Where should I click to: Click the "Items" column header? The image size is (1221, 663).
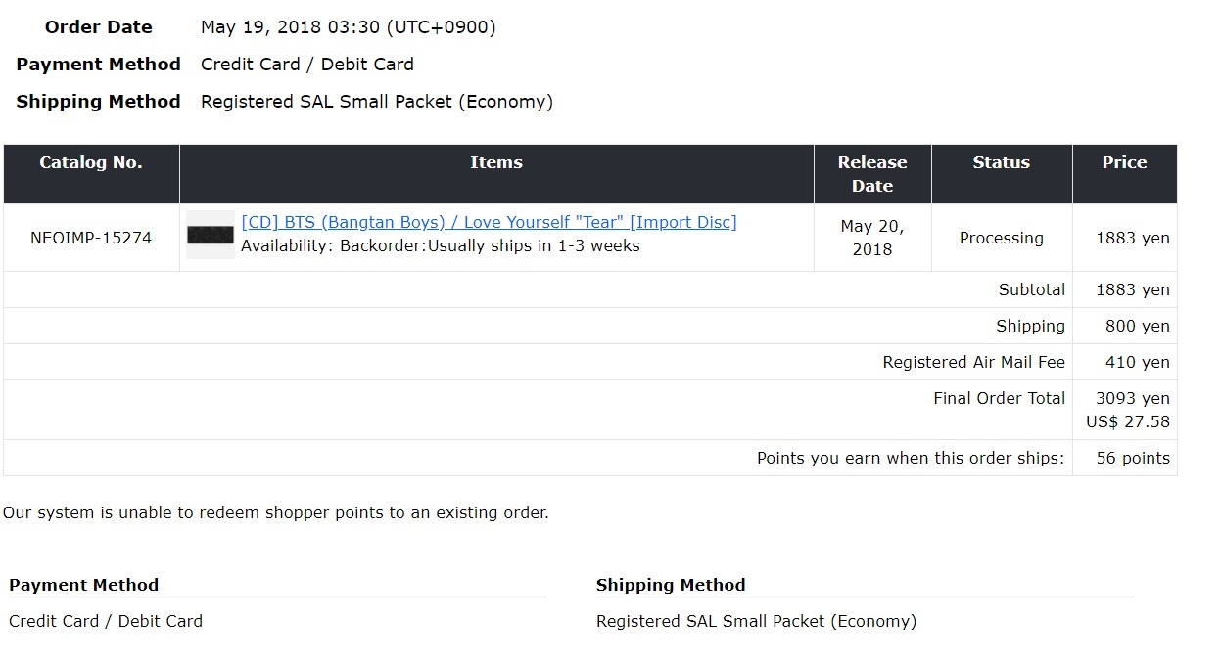496,163
